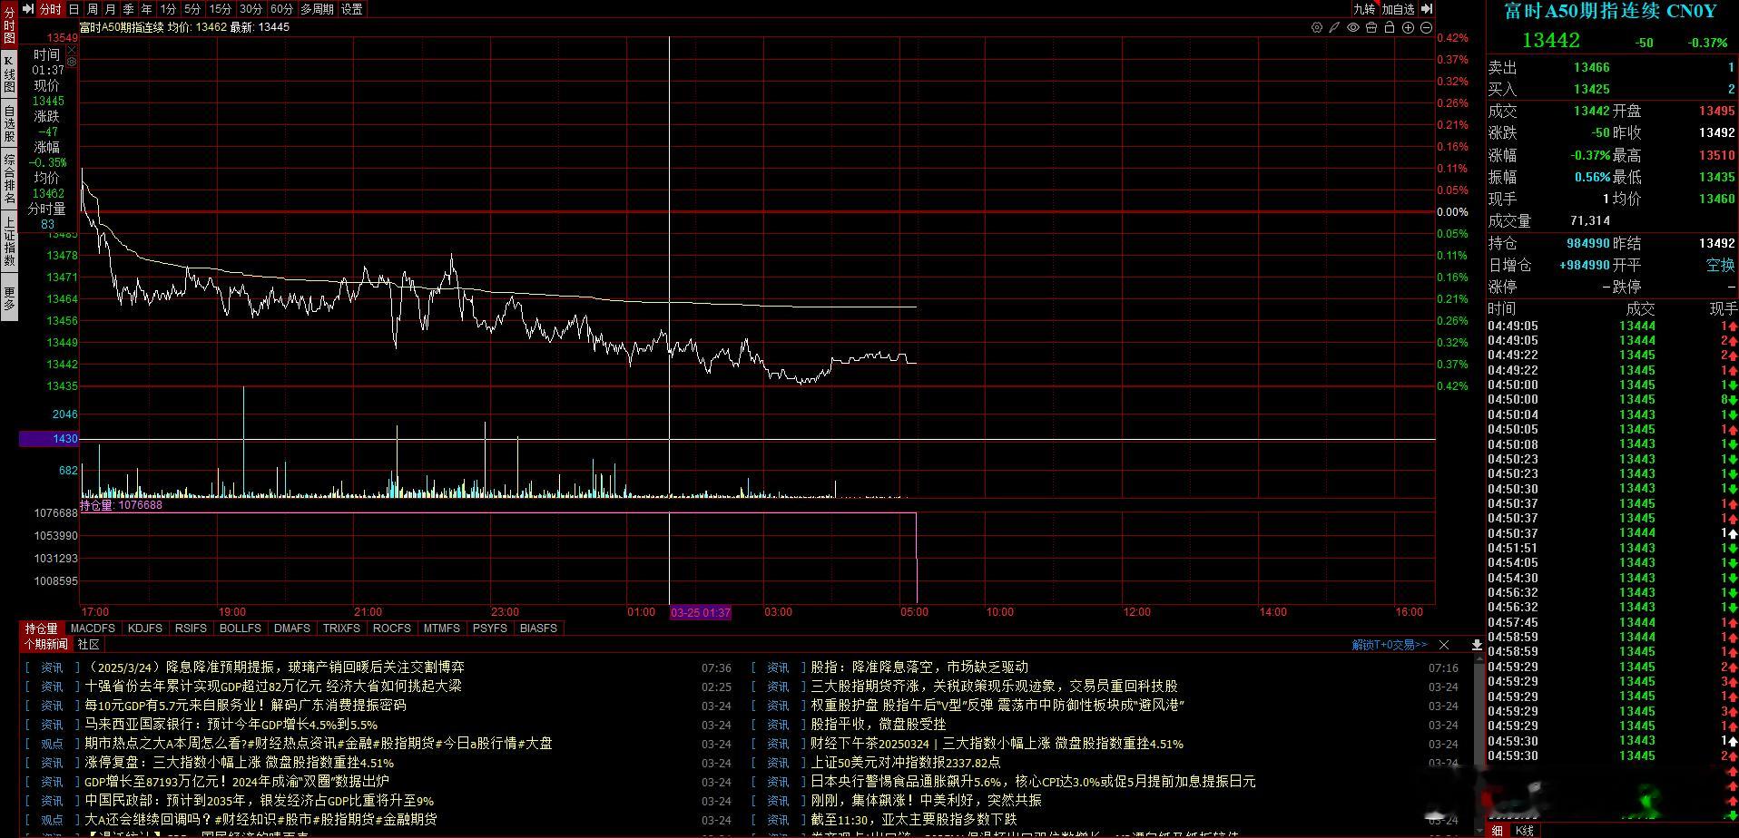Collapse right panel with arrow icon beside 加自选
Viewport: 1739px width, 838px height.
tap(1427, 9)
